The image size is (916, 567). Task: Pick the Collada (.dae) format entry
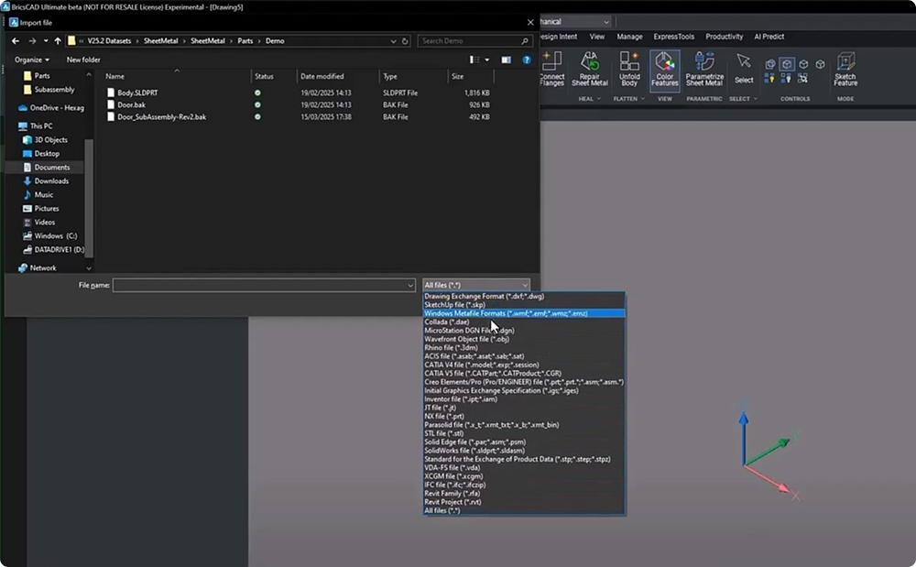446,322
